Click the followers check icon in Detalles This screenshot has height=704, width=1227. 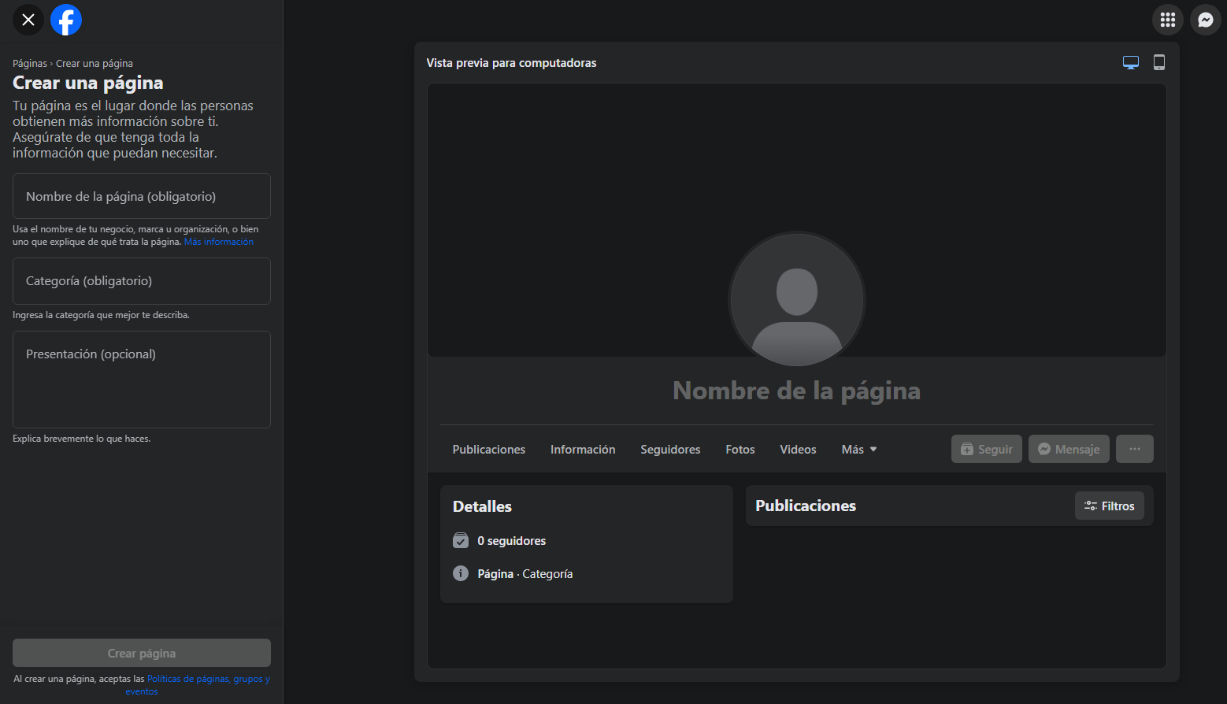coord(461,541)
